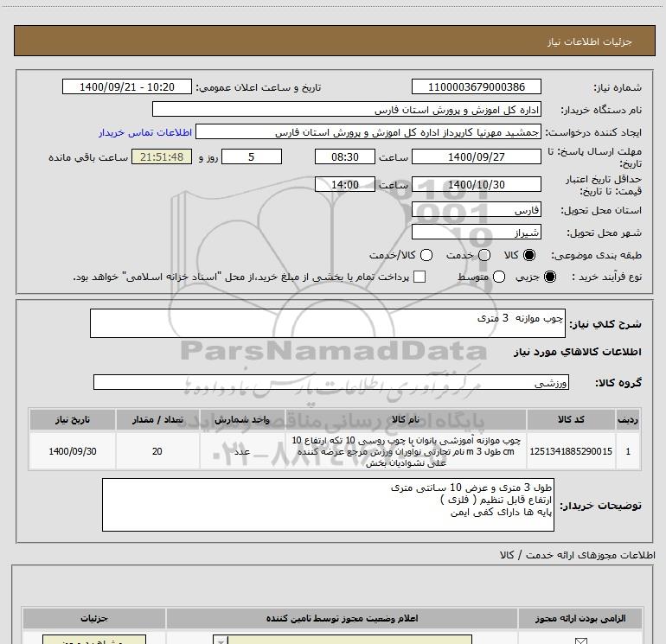Click the نام کالا column header
Viewport: 666px width, 644px height.
pos(406,420)
